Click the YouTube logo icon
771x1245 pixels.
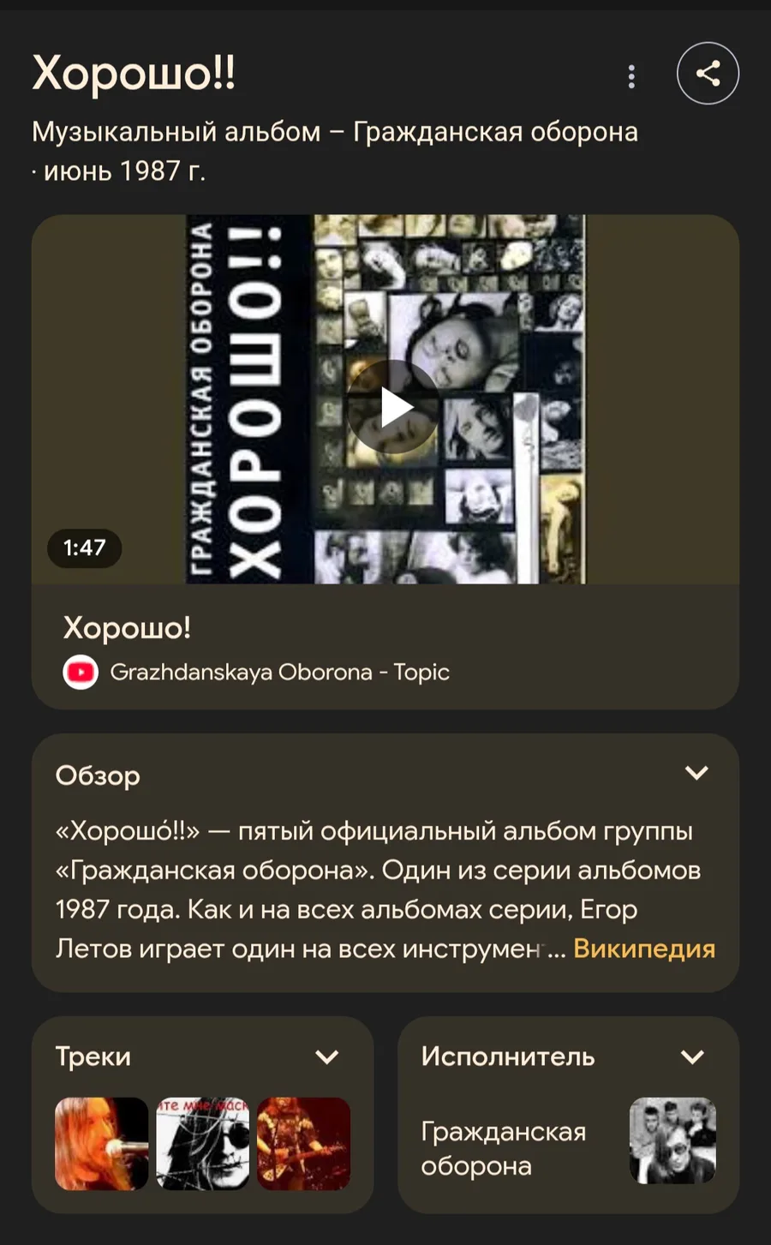(81, 673)
